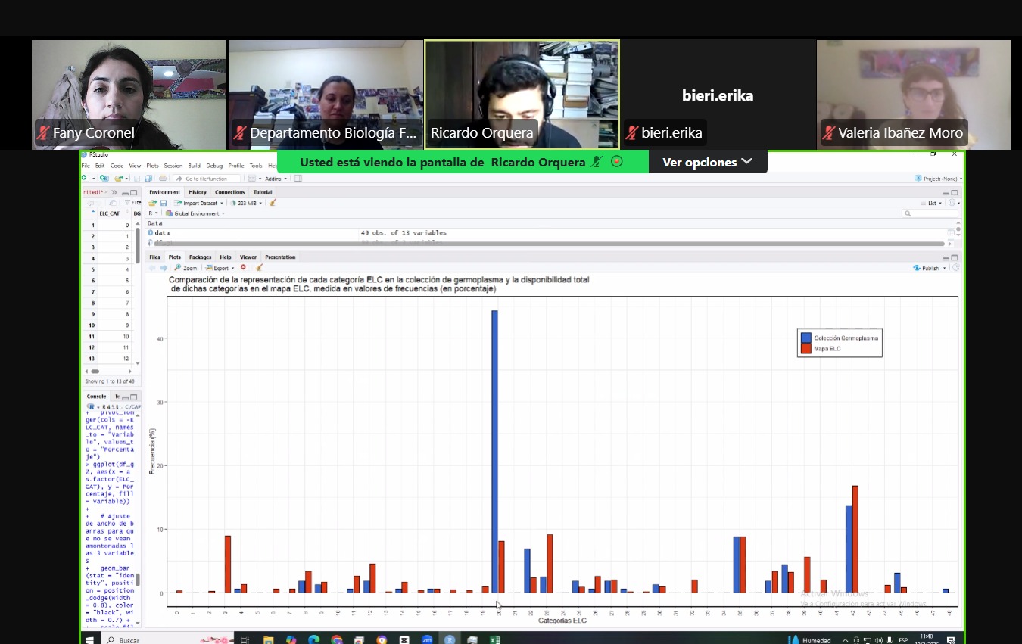This screenshot has width=1022, height=644.
Task: Click the Publish button
Action: [930, 268]
